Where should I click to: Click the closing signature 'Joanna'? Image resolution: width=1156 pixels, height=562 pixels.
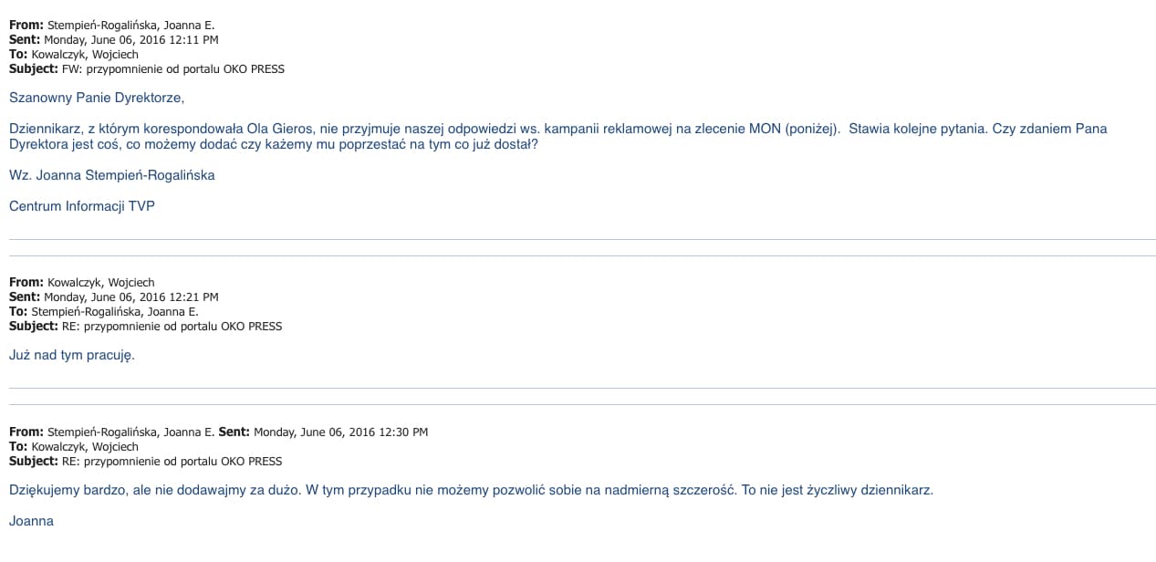click(x=31, y=521)
